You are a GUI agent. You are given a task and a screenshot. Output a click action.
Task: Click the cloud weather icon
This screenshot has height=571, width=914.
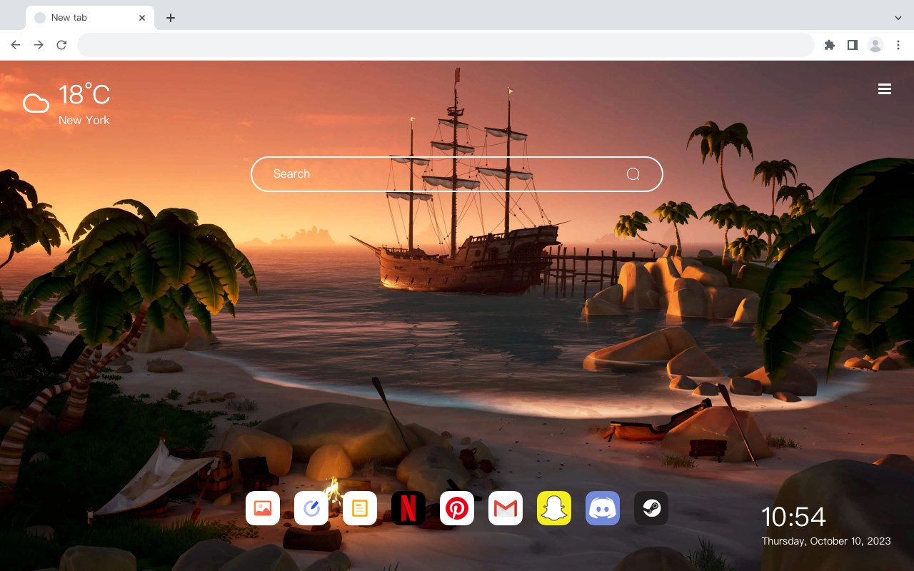click(x=36, y=103)
